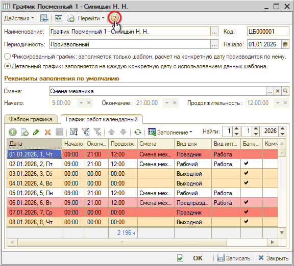Image resolution: width=294 pixels, height=266 pixels.
Task: Click the copy-row icon beside the add button
Action: tap(24, 132)
